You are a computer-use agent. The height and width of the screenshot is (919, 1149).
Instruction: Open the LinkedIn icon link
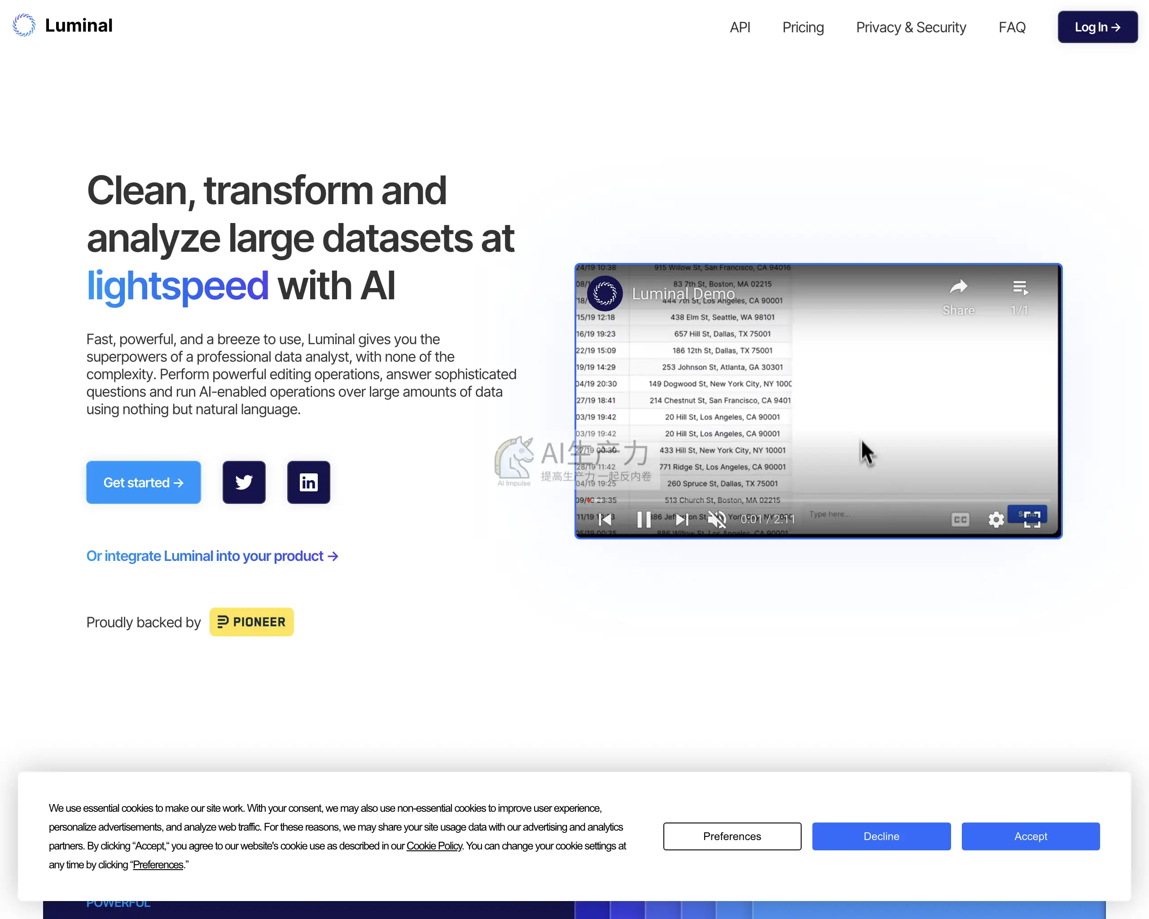pyautogui.click(x=308, y=482)
